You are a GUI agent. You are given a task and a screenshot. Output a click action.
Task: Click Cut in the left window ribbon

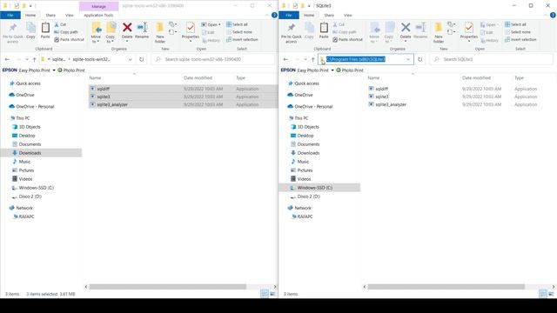(60, 24)
